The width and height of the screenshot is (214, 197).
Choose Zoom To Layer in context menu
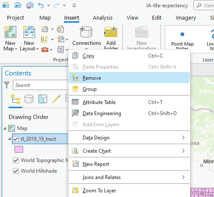(129, 191)
